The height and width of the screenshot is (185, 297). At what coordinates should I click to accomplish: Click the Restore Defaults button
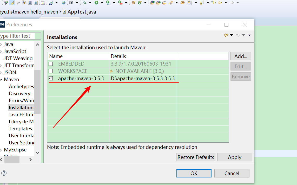196,157
